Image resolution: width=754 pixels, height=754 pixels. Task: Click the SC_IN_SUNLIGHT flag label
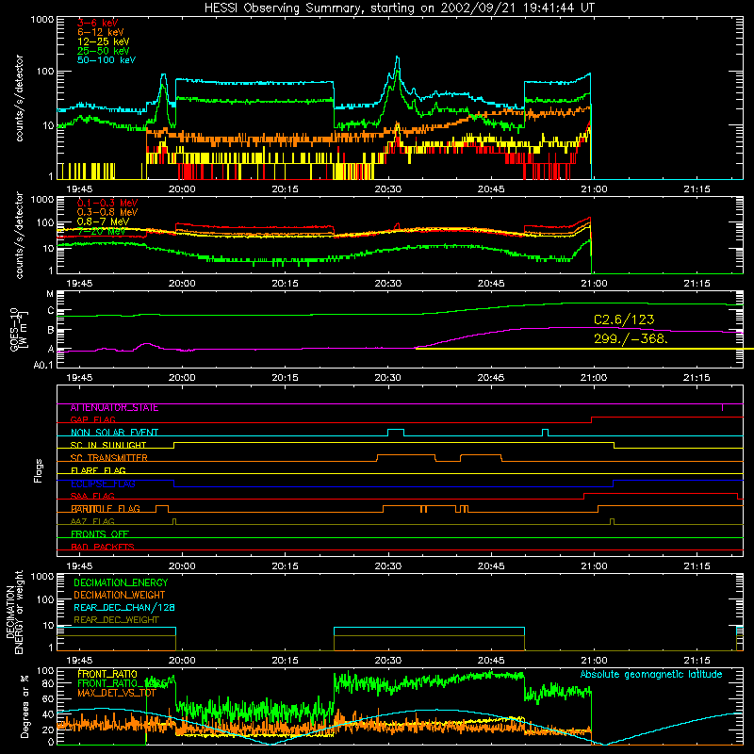108,445
